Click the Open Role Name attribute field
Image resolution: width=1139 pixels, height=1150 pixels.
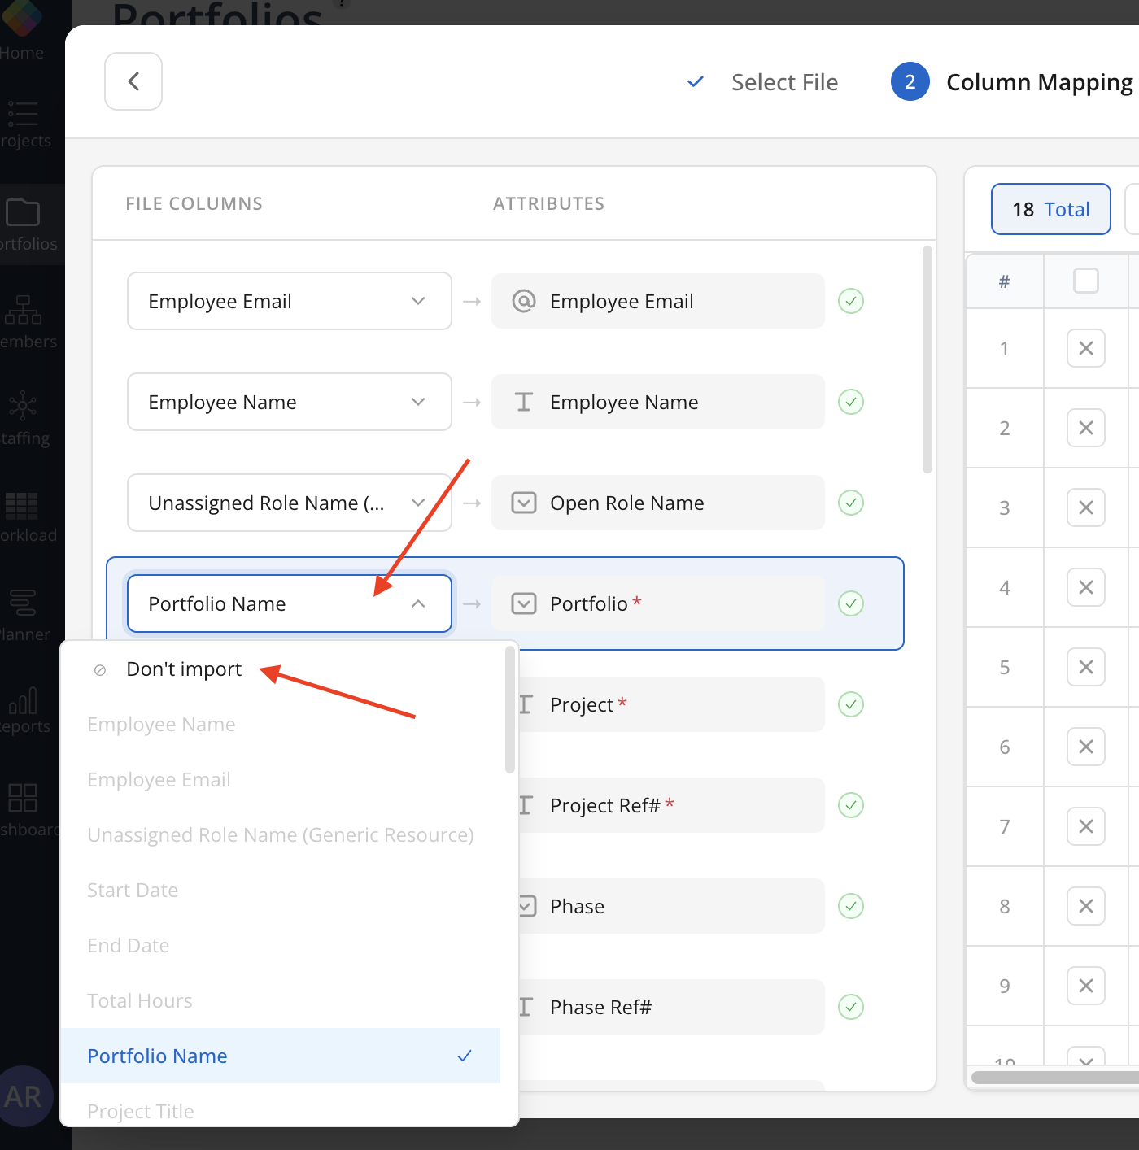click(657, 503)
